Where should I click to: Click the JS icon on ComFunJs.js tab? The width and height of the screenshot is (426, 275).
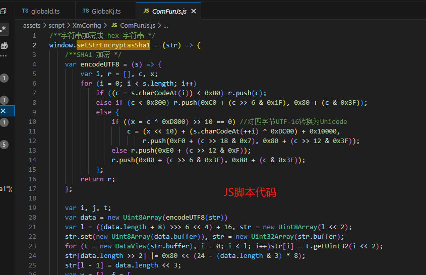(x=146, y=11)
